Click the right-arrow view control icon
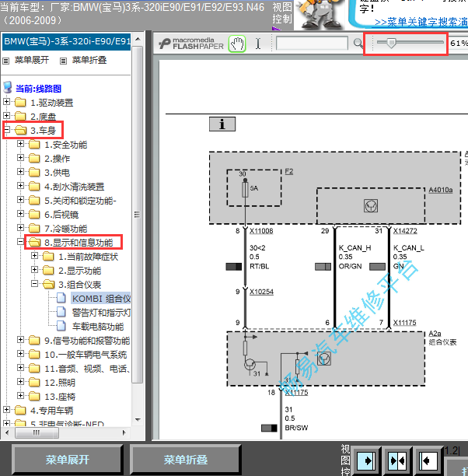The image size is (468, 476). tap(366, 460)
